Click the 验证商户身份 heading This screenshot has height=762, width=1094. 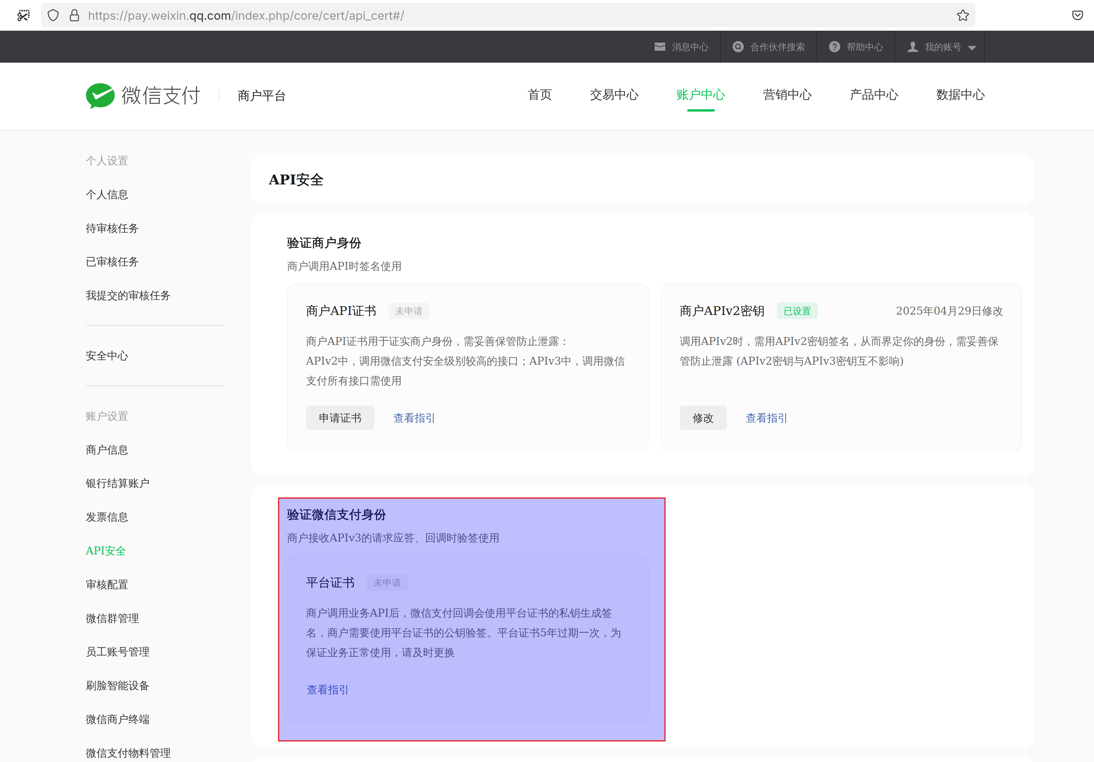tap(324, 243)
